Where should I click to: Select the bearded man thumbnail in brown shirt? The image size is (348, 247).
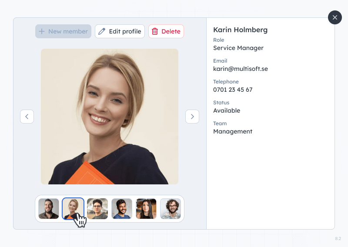point(49,209)
